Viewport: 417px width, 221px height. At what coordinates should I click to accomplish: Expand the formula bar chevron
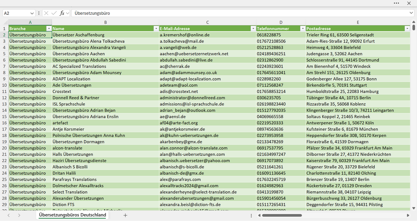(x=411, y=13)
